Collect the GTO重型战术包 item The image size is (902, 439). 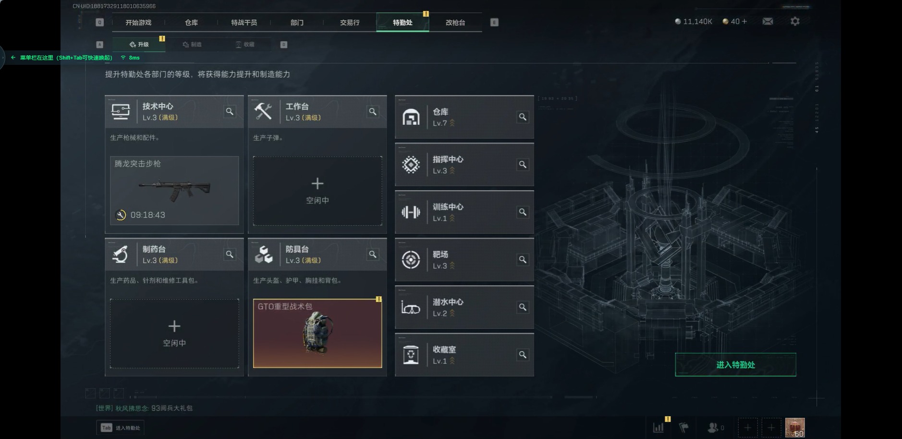coord(317,333)
